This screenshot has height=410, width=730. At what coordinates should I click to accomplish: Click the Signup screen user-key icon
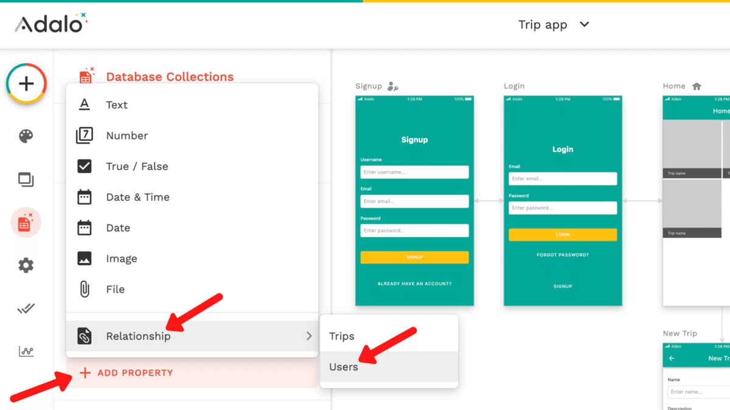393,86
